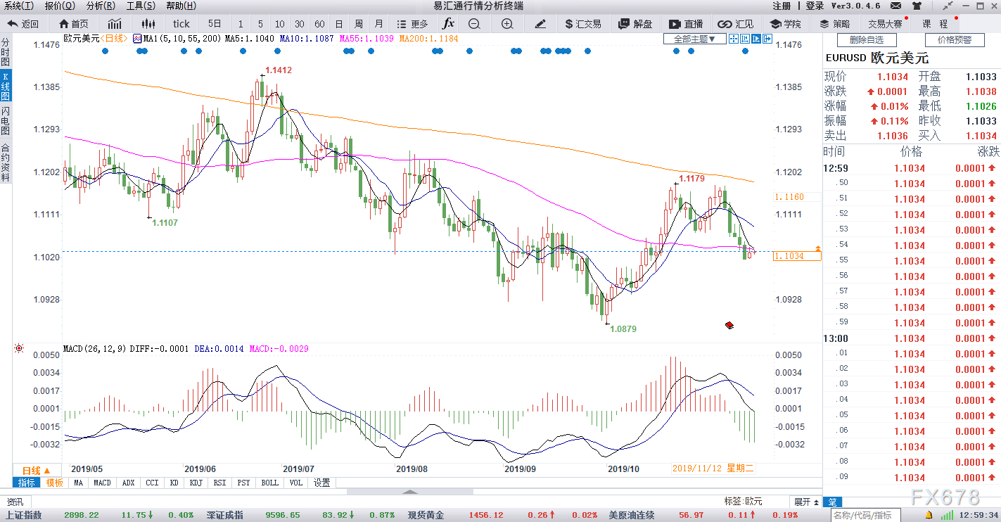Click the first blue news dot above chart
This screenshot has width=1001, height=522.
105,51
